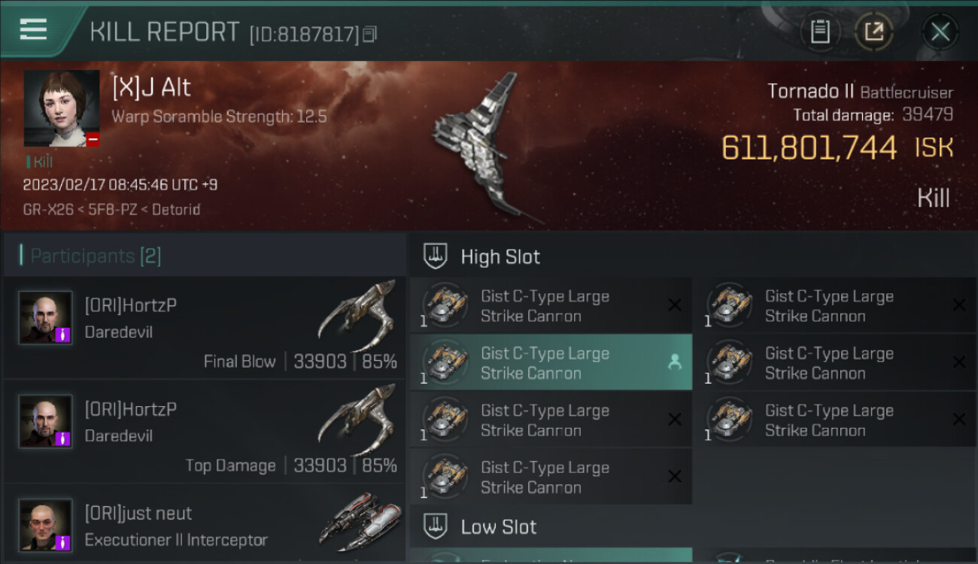Click the person icon on highlighted cannon
The image size is (978, 564).
pyautogui.click(x=674, y=362)
